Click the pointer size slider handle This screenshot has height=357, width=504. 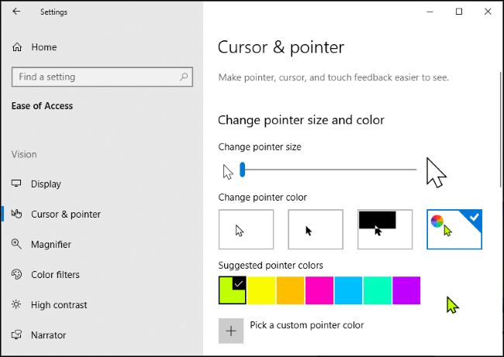tap(243, 170)
